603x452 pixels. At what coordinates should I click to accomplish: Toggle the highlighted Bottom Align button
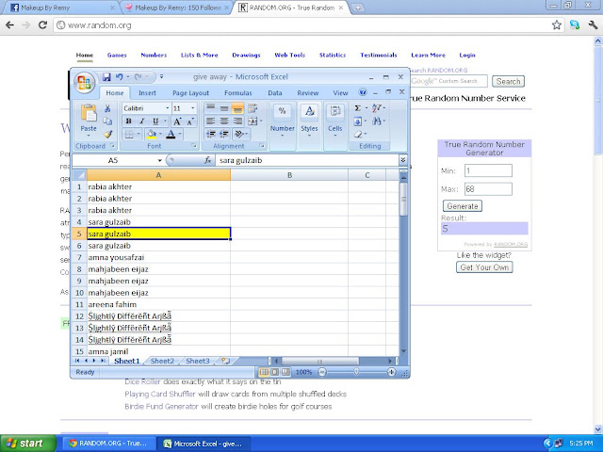(x=238, y=108)
